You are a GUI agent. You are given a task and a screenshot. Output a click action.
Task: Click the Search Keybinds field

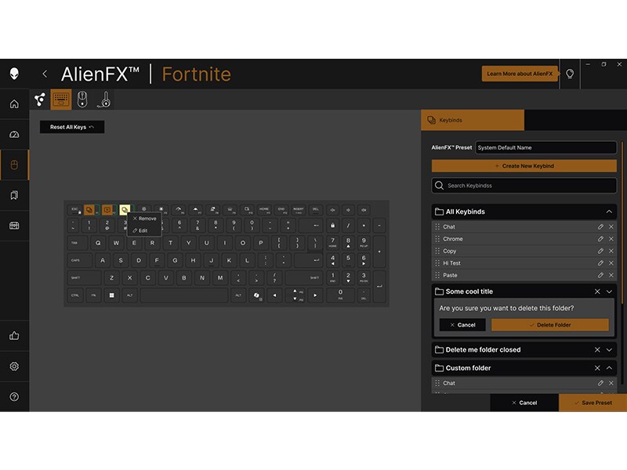click(524, 186)
